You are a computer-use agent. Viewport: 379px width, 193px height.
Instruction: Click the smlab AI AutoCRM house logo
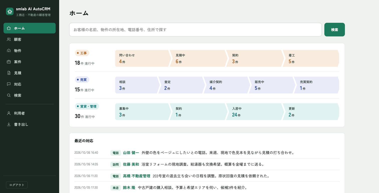coord(10,12)
